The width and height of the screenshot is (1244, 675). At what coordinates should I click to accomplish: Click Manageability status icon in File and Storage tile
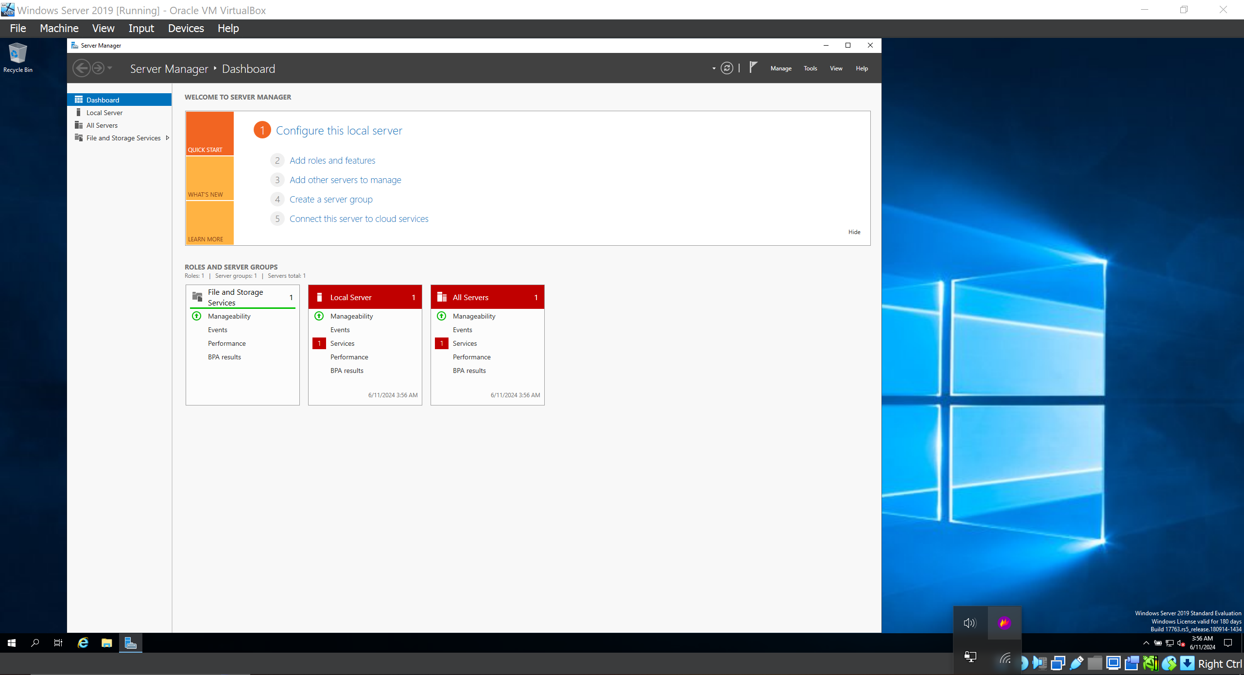tap(197, 316)
